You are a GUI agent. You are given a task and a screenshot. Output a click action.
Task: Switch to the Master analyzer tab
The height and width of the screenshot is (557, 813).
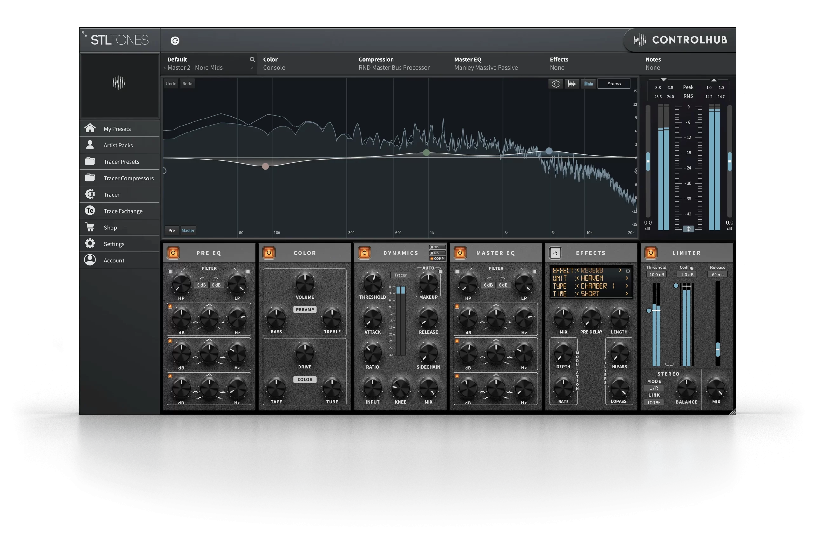point(188,230)
